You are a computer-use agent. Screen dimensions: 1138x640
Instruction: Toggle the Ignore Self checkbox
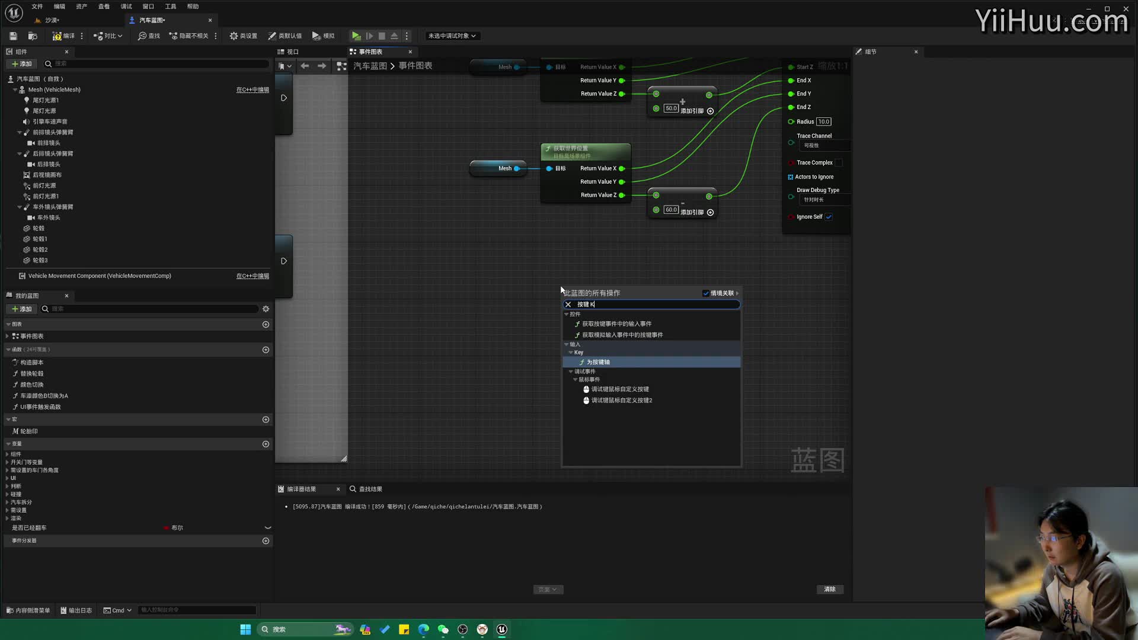coord(829,217)
